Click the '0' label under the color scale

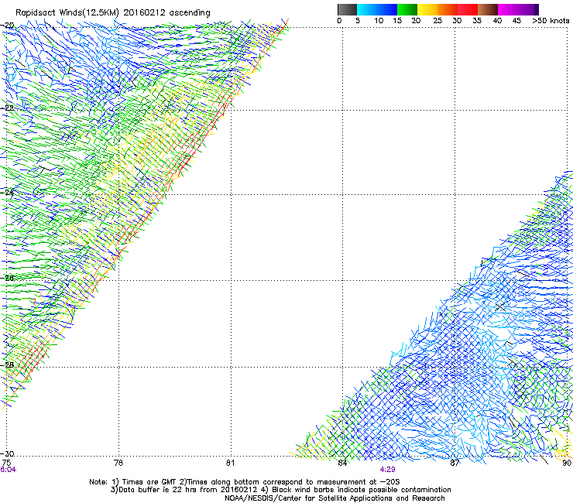click(339, 21)
